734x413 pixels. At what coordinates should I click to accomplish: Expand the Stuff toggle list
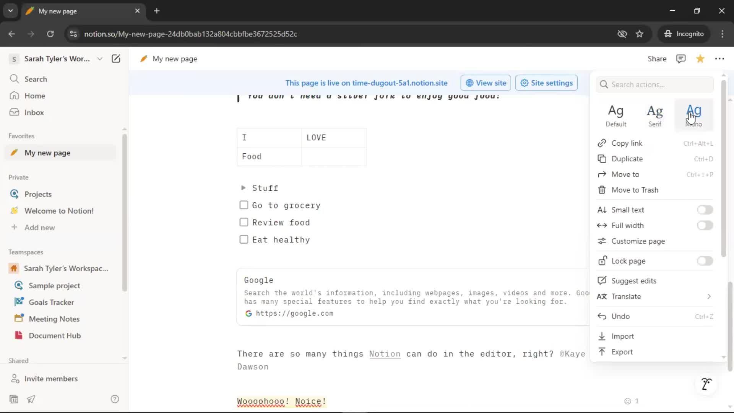click(243, 188)
